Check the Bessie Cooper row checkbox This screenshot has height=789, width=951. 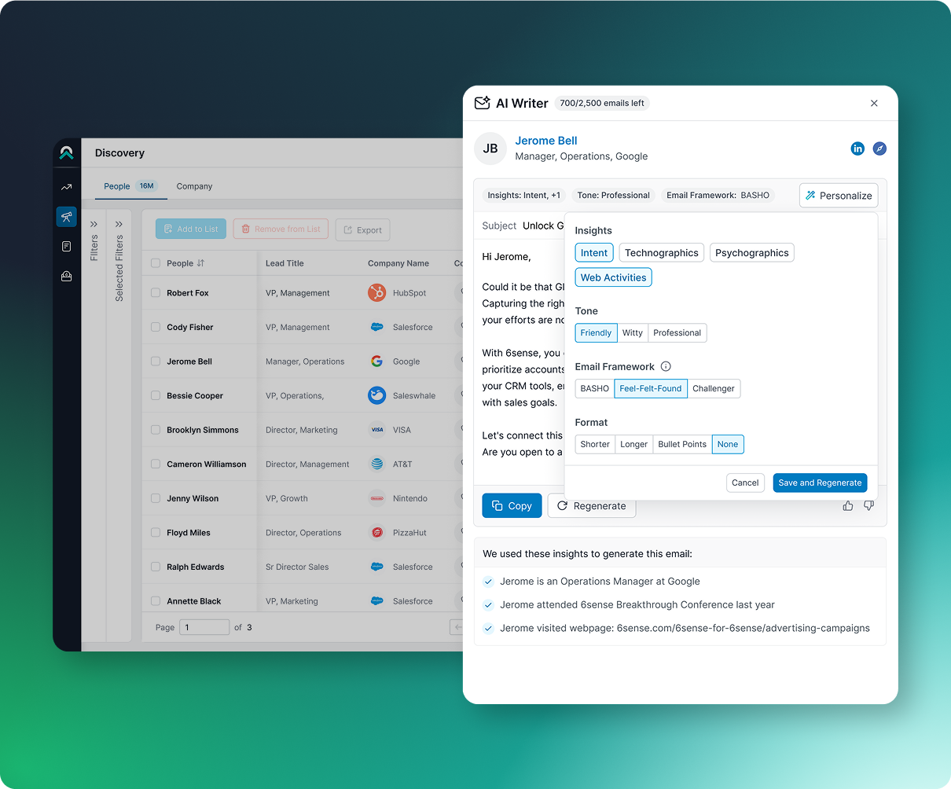pos(156,395)
